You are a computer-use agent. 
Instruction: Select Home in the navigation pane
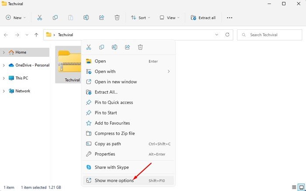click(x=24, y=52)
